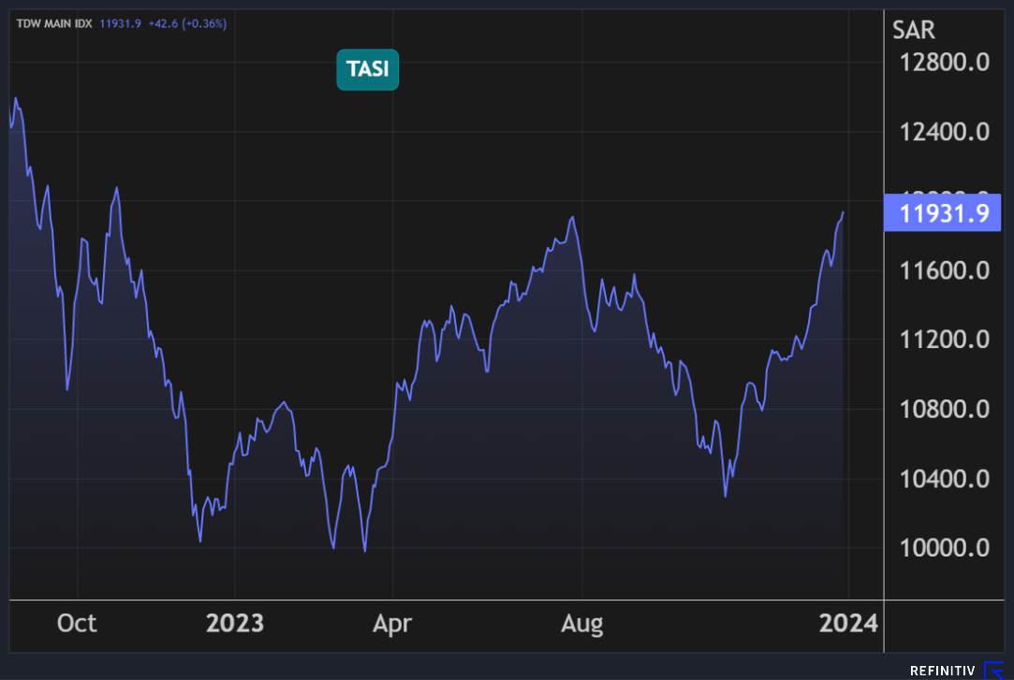Click the highlighted 11931.9 current price tag
This screenshot has height=680, width=1014.
point(943,214)
